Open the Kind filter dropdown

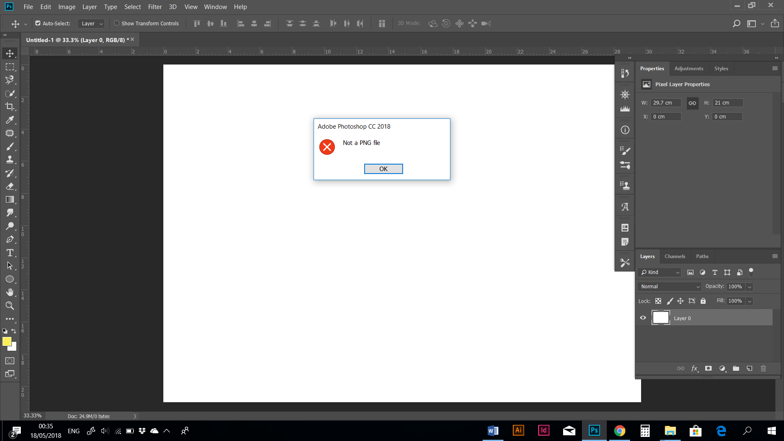[659, 272]
